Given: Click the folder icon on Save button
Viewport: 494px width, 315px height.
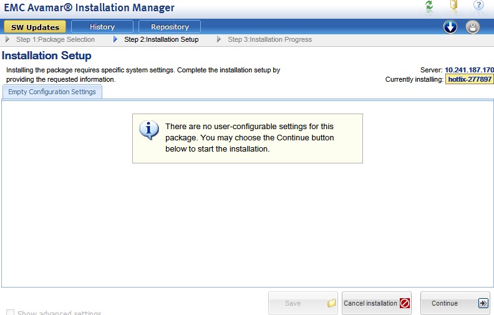Looking at the screenshot, I should [x=331, y=303].
